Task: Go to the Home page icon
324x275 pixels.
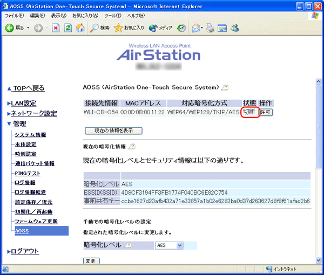Action: (80, 28)
